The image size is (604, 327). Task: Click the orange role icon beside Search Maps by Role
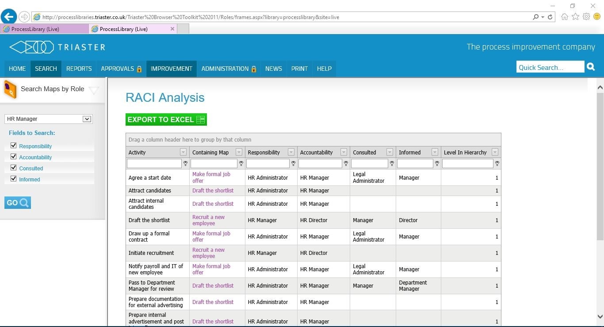(x=10, y=89)
